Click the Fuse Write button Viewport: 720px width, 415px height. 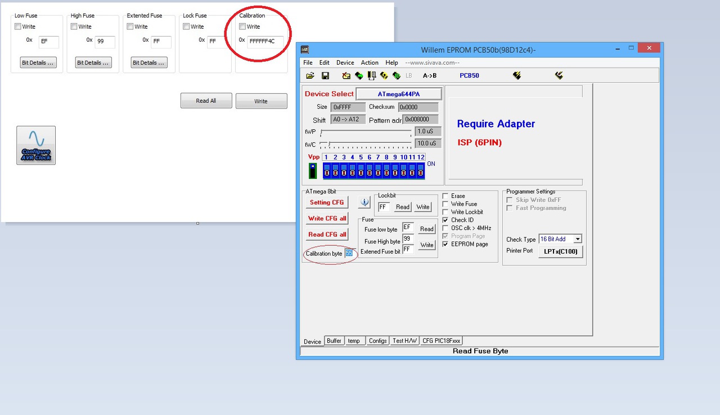pyautogui.click(x=427, y=245)
